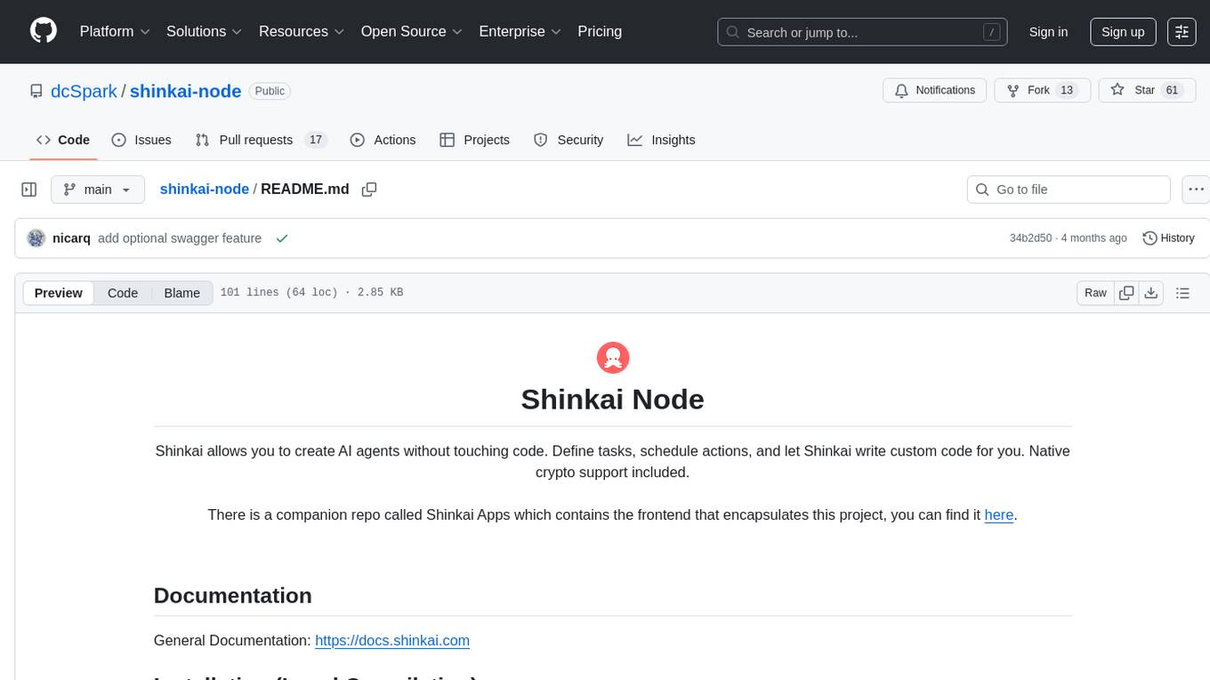Click the Sign up button
1210x680 pixels.
tap(1123, 32)
